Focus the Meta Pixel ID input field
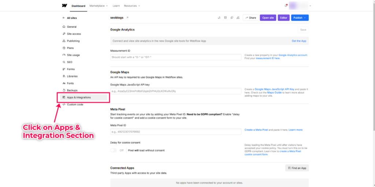 [x=176, y=131]
